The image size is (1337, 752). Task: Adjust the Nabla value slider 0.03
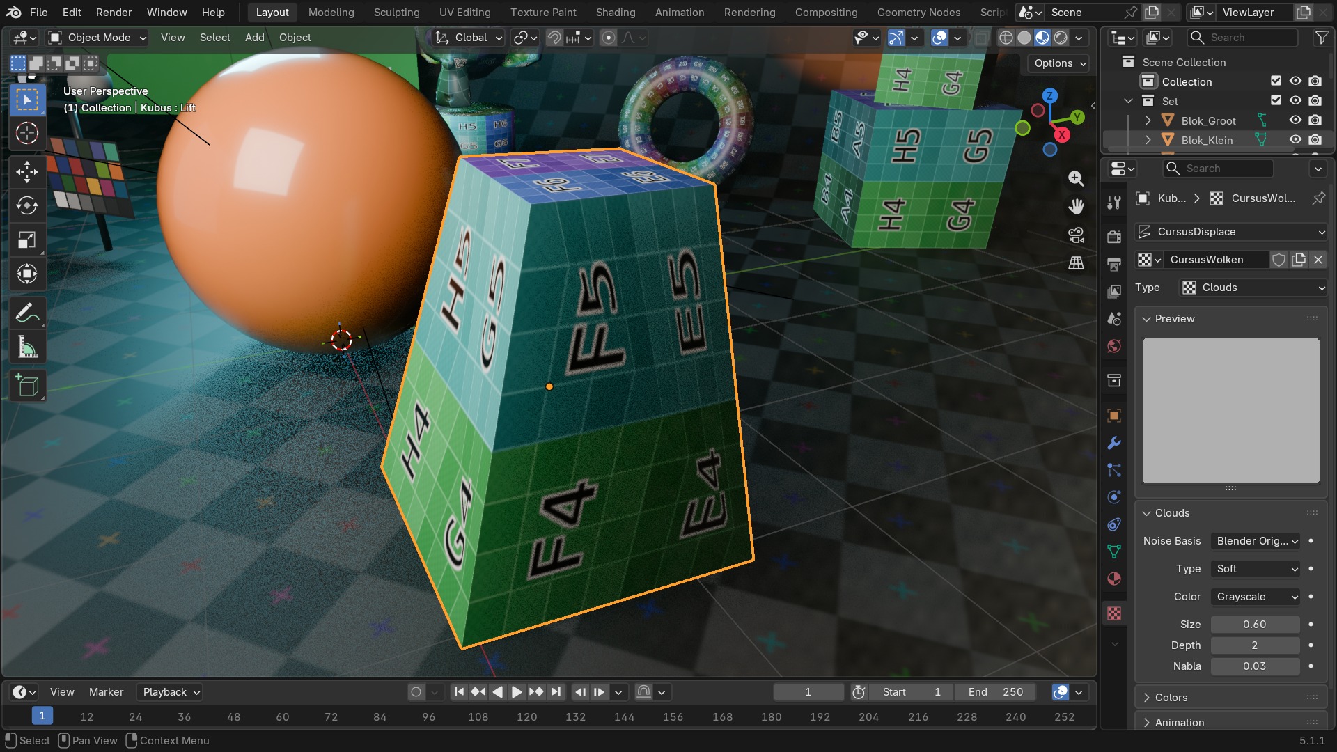(1255, 666)
